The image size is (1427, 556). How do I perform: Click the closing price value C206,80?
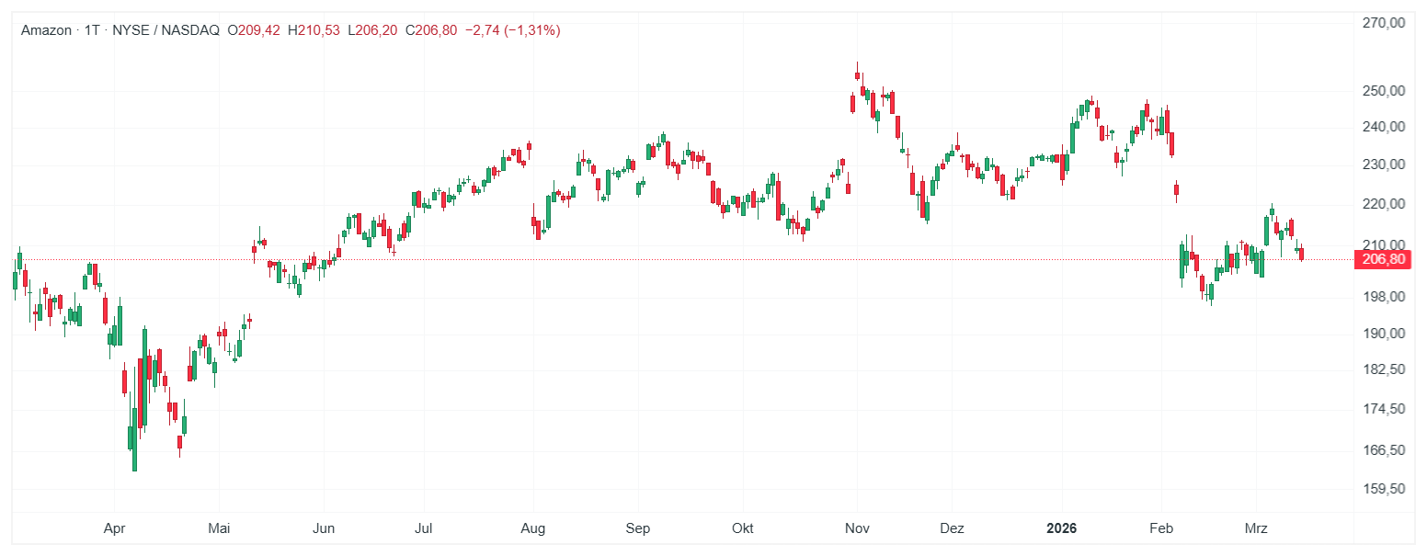431,30
